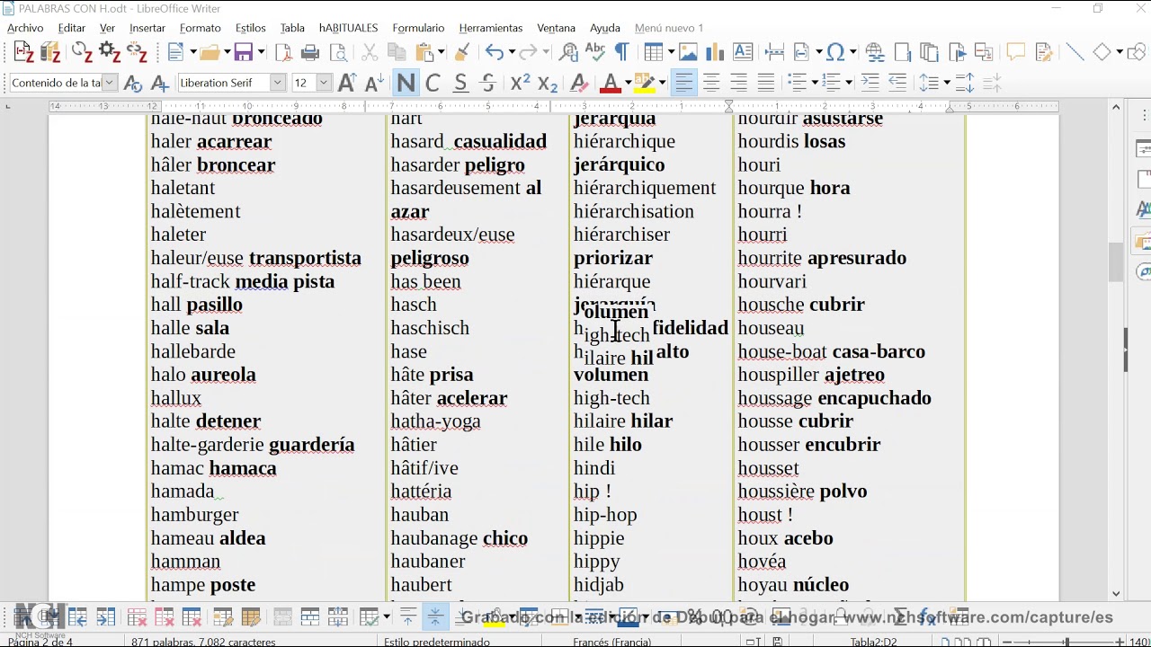
Task: Toggle underline S formatting button
Action: (460, 83)
